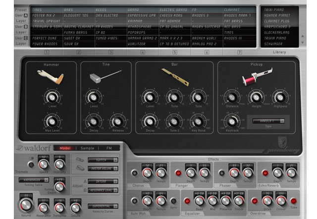This screenshot has width=317, height=219.
Task: Click the Pickup Keytrack knob
Action: point(232,122)
